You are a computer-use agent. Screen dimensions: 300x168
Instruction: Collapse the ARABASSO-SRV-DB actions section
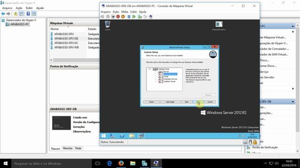click(x=292, y=102)
